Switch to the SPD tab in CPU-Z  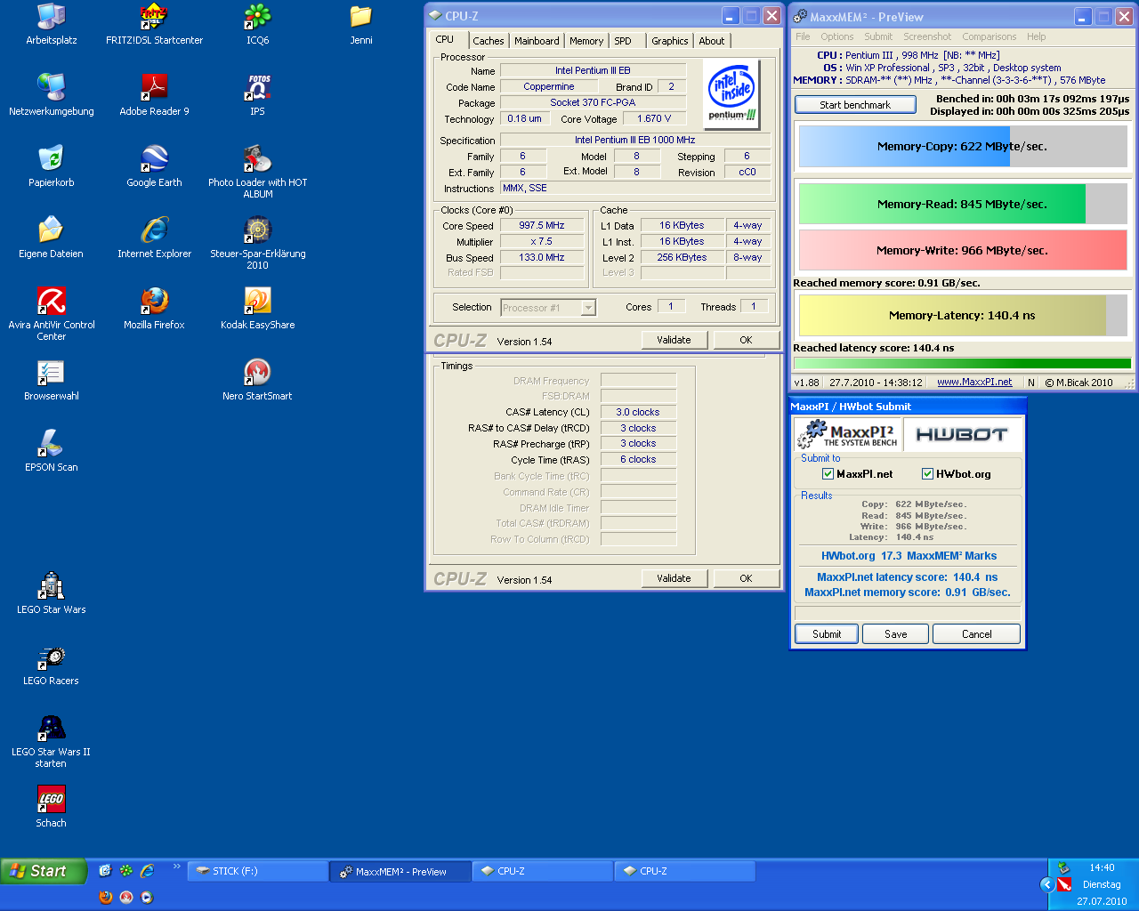click(x=623, y=41)
